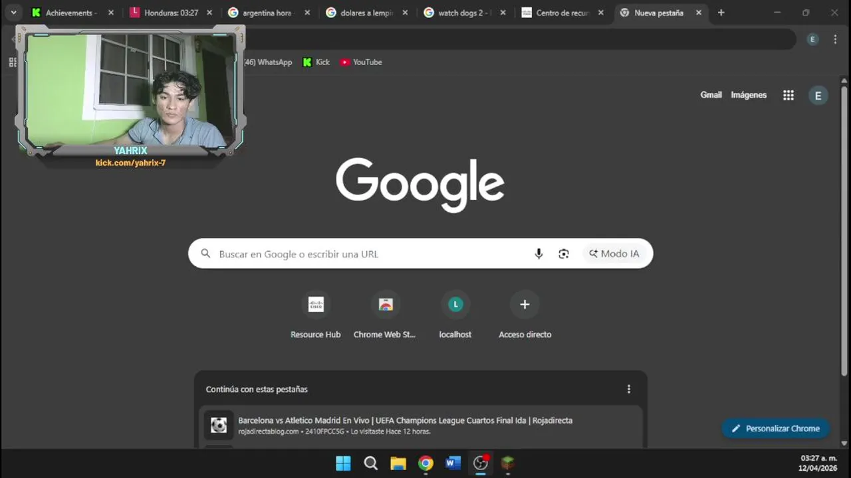851x478 pixels.
Task: Open Gmail link
Action: pyautogui.click(x=711, y=95)
